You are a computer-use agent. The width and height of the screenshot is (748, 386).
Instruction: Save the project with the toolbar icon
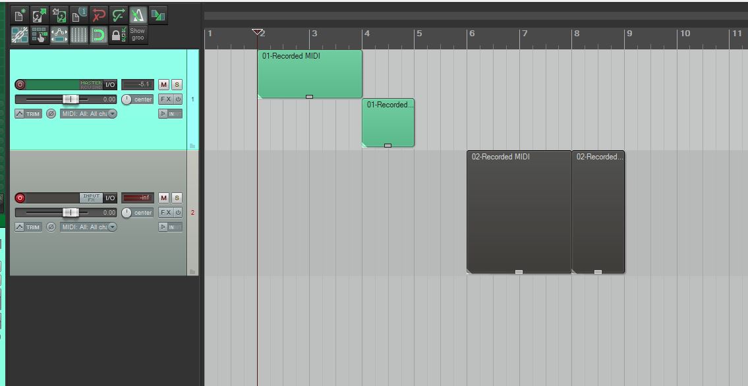pyautogui.click(x=59, y=16)
